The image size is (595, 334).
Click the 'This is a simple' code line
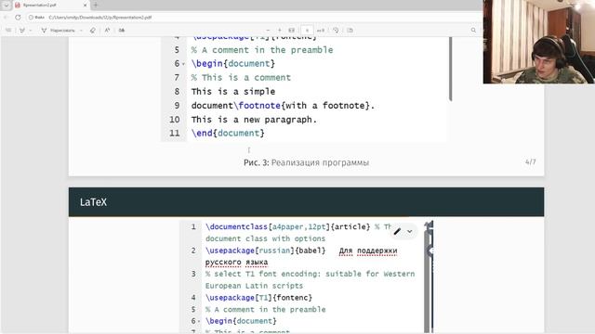tap(233, 92)
